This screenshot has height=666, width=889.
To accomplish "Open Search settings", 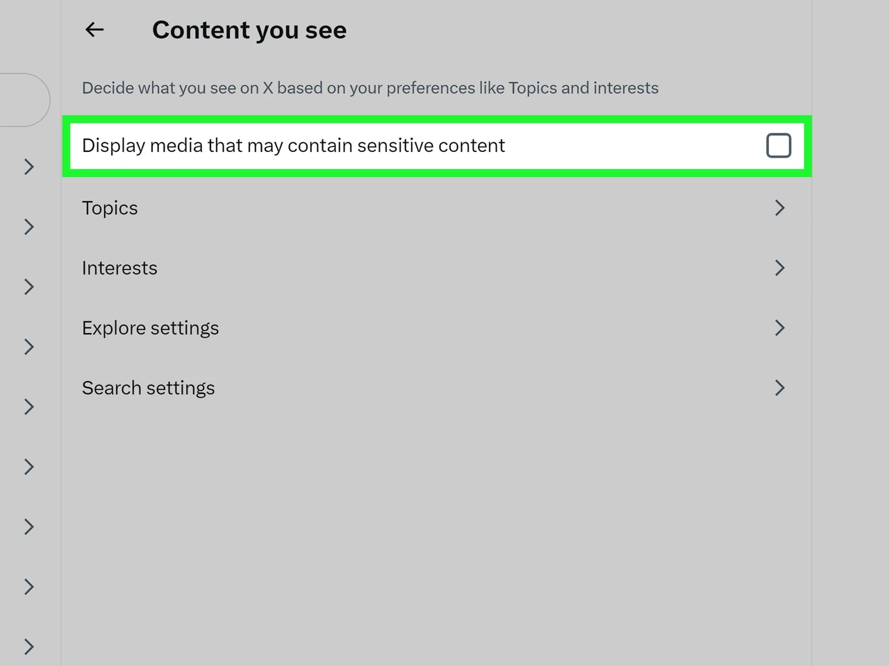I will click(x=437, y=388).
